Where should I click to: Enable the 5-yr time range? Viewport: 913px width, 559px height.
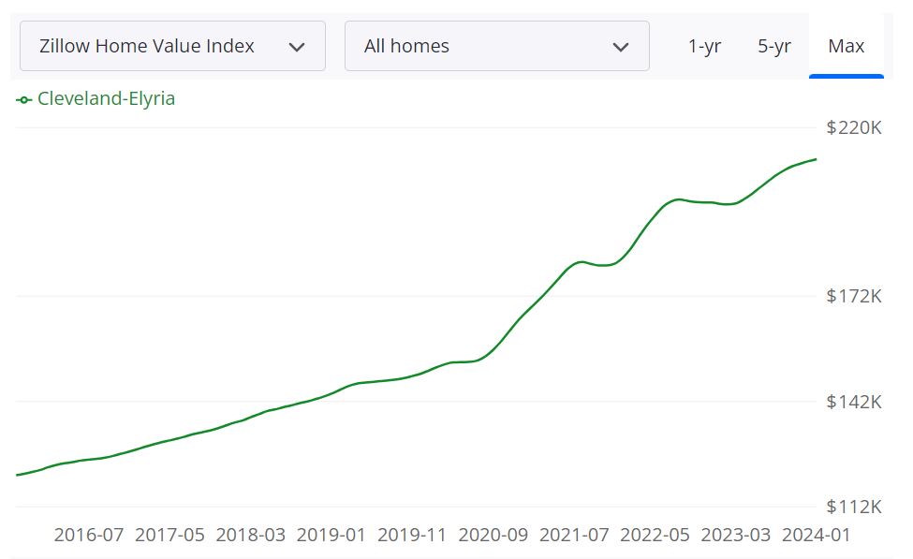coord(774,45)
